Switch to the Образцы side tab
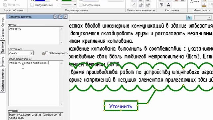 pyautogui.click(x=3, y=34)
